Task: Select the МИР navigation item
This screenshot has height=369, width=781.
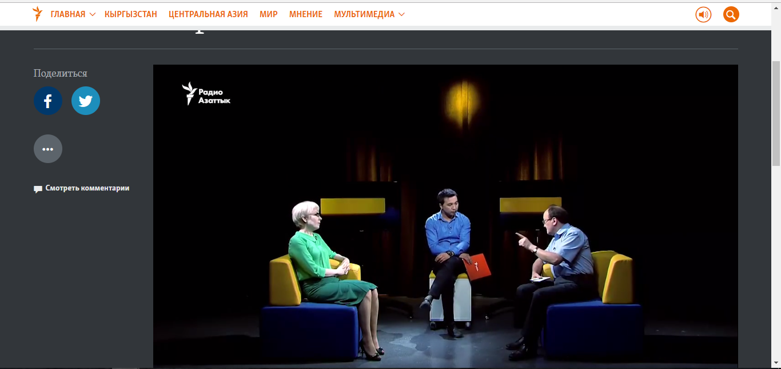Action: pos(268,14)
